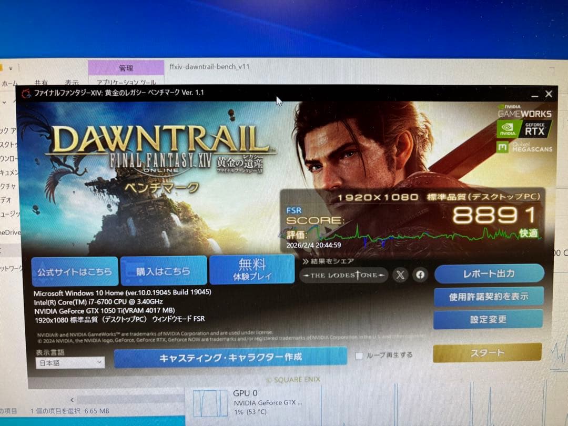Select OneDrive in the Explorer sidebar
Viewport: 568px width, 426px height.
point(11,232)
